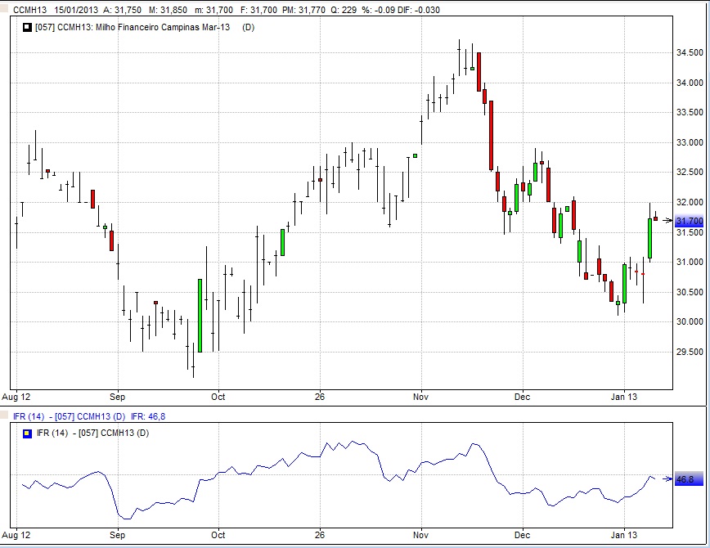Select the small green candle just before Nov

pos(415,155)
